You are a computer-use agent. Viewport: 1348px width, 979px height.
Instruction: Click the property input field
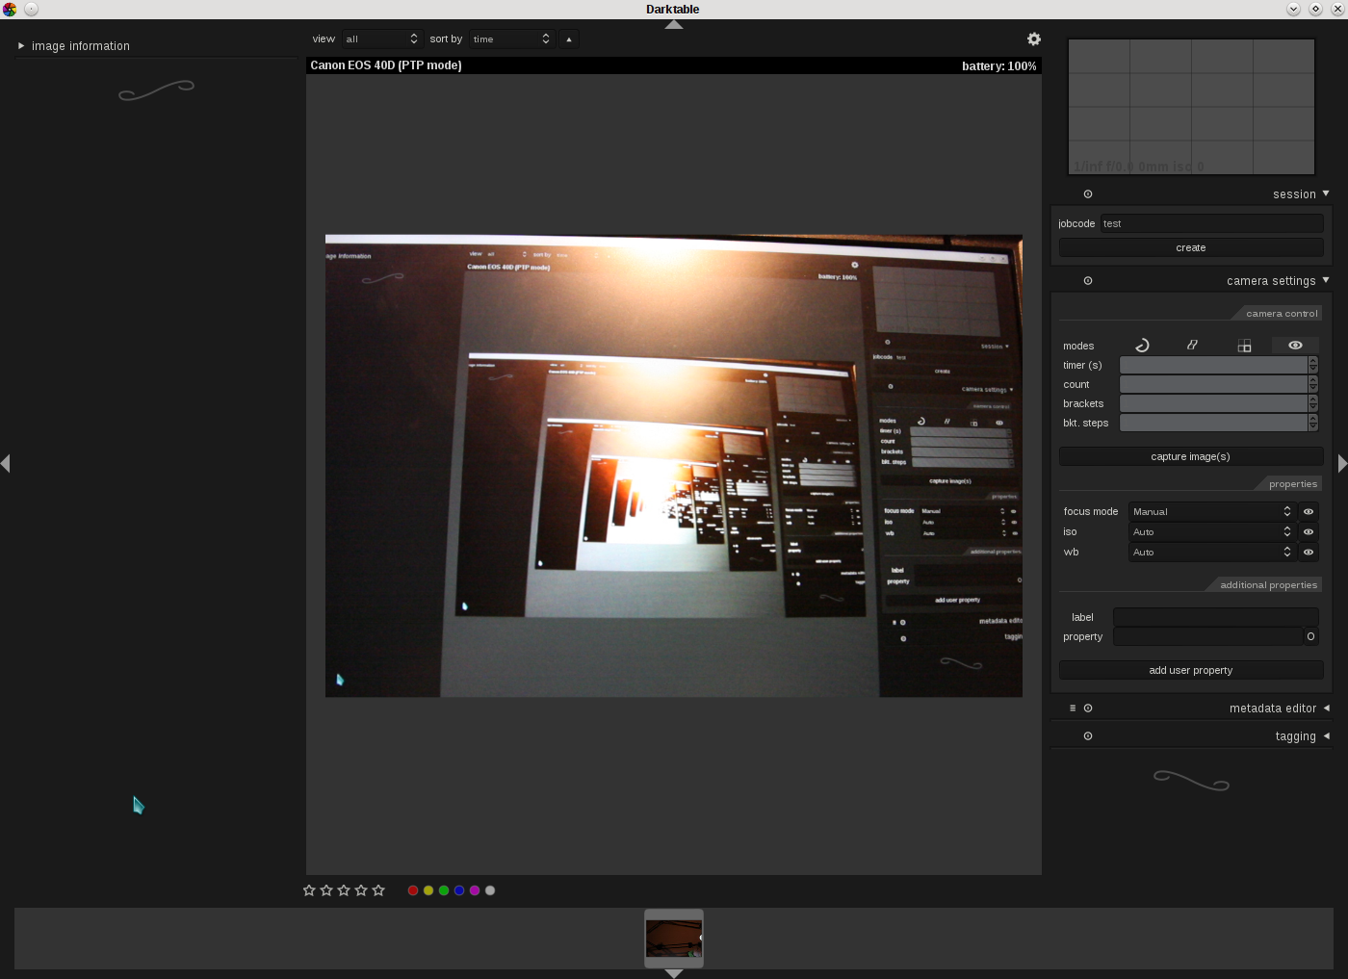pos(1207,636)
